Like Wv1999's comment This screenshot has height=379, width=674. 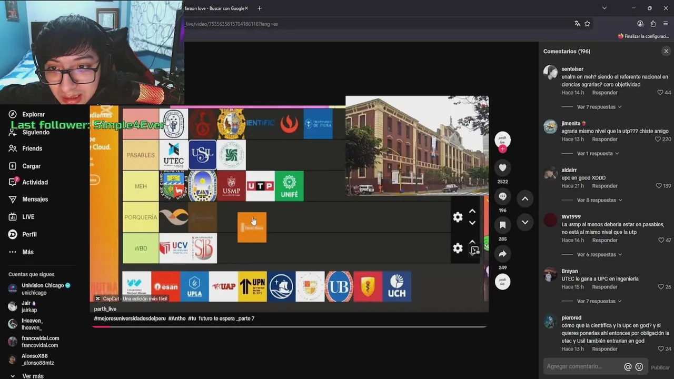660,240
